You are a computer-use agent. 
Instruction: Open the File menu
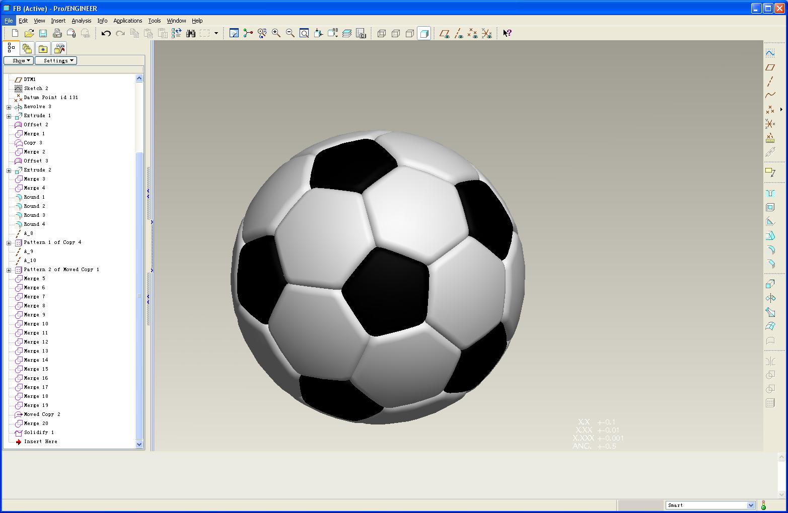point(9,21)
